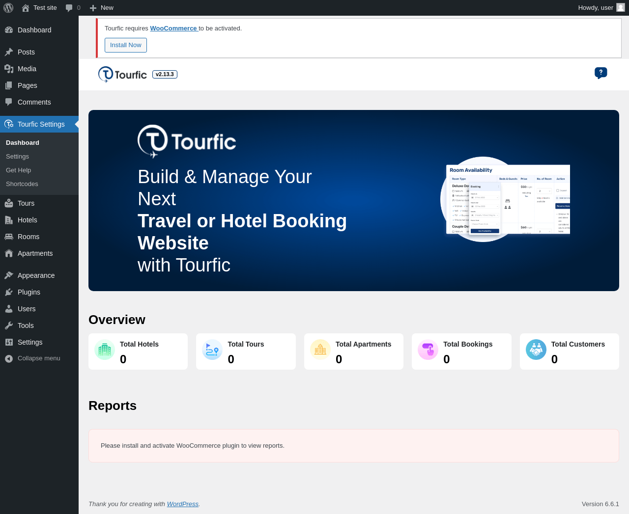Click the Tourfic logo in the header

122,75
